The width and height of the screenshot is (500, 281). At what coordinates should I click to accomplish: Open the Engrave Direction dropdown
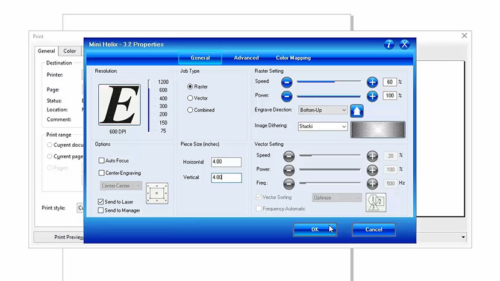(x=323, y=110)
